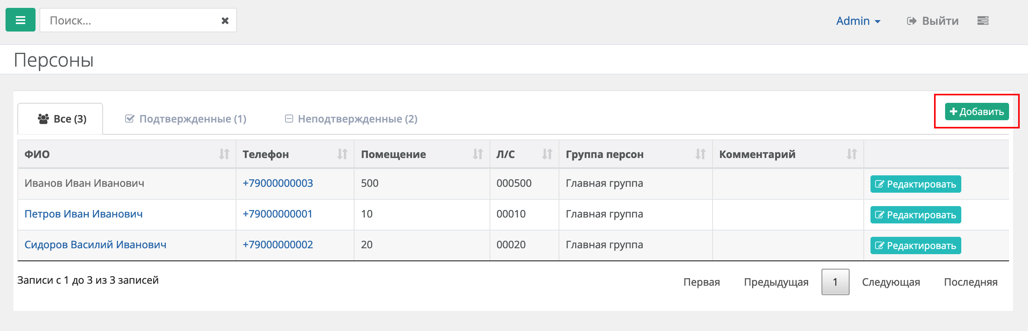Edit the Петров Иван Иванович record
This screenshot has height=331, width=1028.
click(915, 215)
